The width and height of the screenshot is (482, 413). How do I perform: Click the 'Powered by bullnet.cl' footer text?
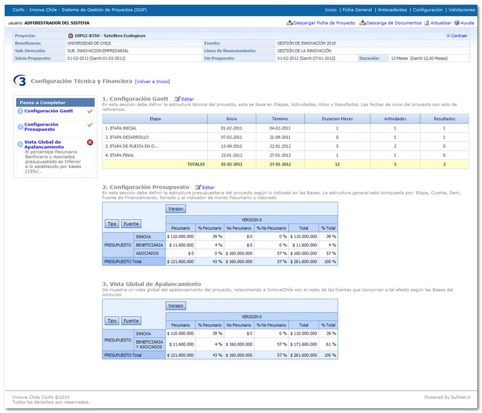pos(448,397)
